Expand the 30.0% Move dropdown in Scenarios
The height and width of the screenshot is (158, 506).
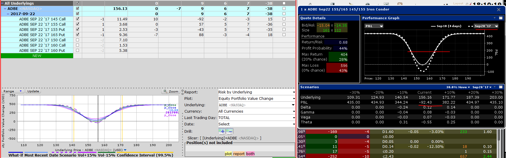click(x=458, y=87)
